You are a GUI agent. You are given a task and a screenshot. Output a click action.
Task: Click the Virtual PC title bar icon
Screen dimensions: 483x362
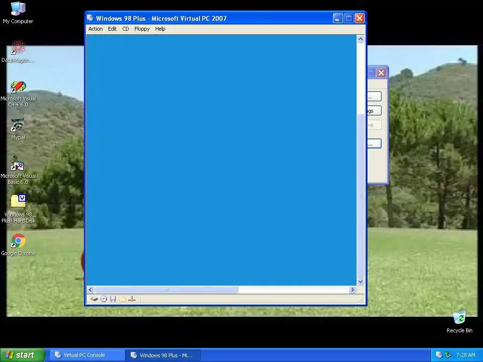[90, 18]
